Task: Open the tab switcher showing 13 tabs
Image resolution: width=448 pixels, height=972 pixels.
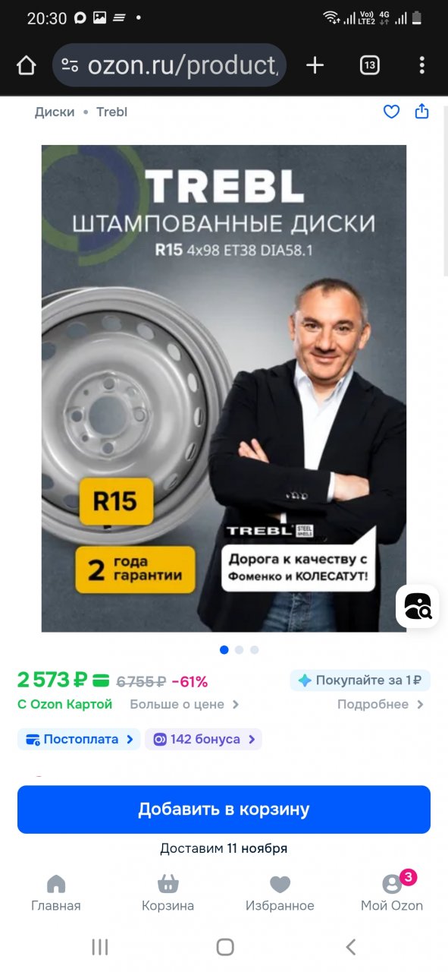Action: click(369, 65)
